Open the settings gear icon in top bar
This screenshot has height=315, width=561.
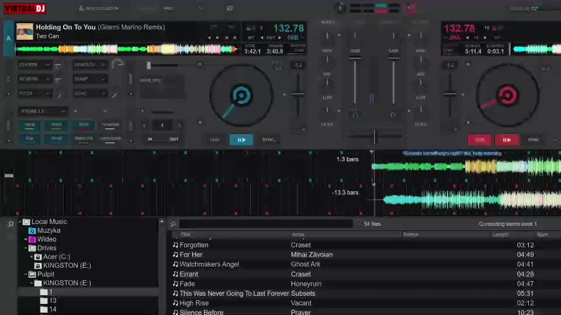(x=230, y=8)
